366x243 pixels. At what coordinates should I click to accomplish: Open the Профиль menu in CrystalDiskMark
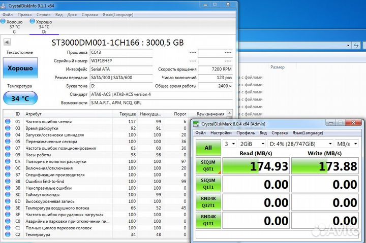[245, 133]
